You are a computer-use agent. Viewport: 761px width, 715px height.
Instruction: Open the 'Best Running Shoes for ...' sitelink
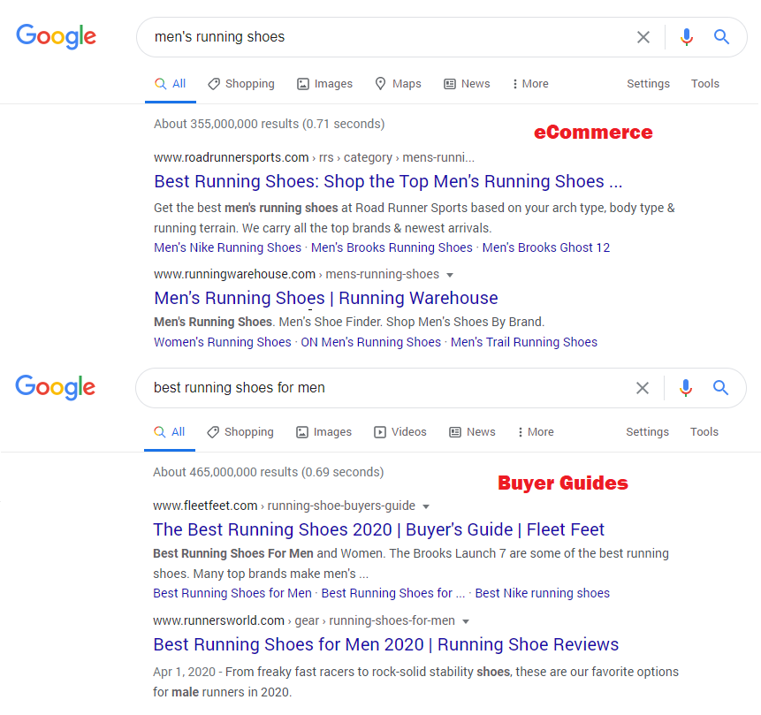[x=393, y=593]
